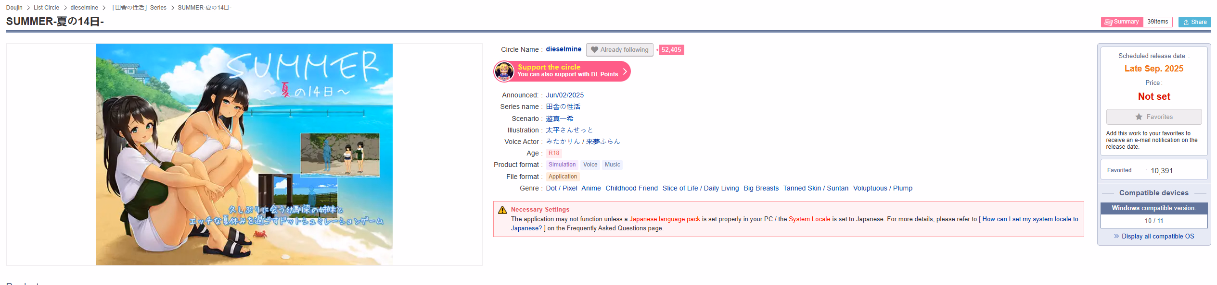Click the Summary list icon button
The width and height of the screenshot is (1217, 285).
pos(1121,22)
